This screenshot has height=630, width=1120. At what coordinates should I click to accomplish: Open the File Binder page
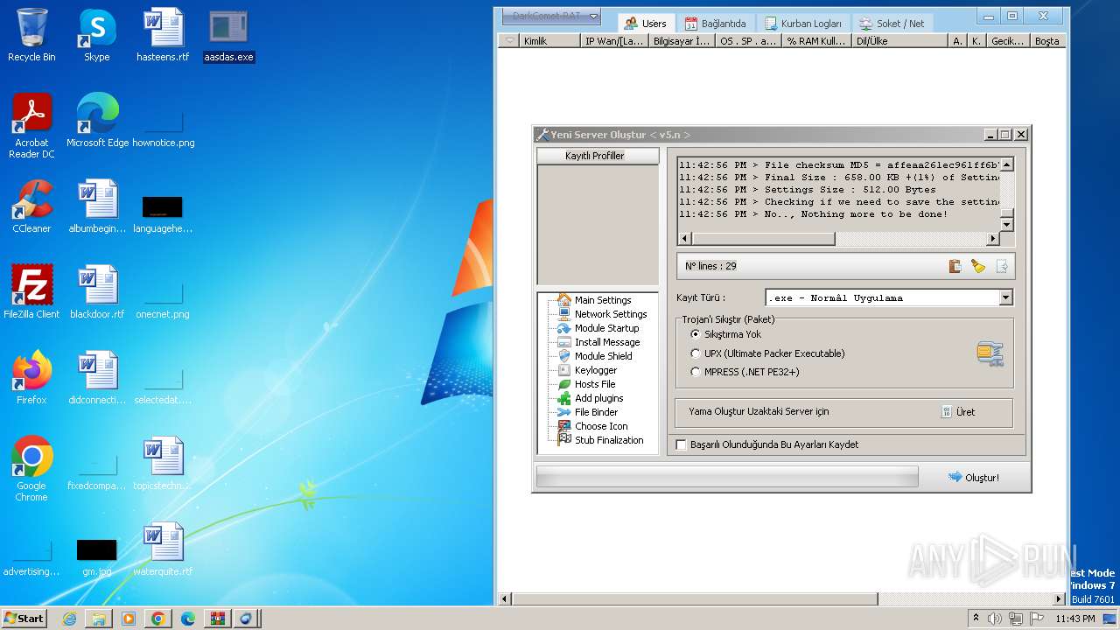tap(596, 412)
